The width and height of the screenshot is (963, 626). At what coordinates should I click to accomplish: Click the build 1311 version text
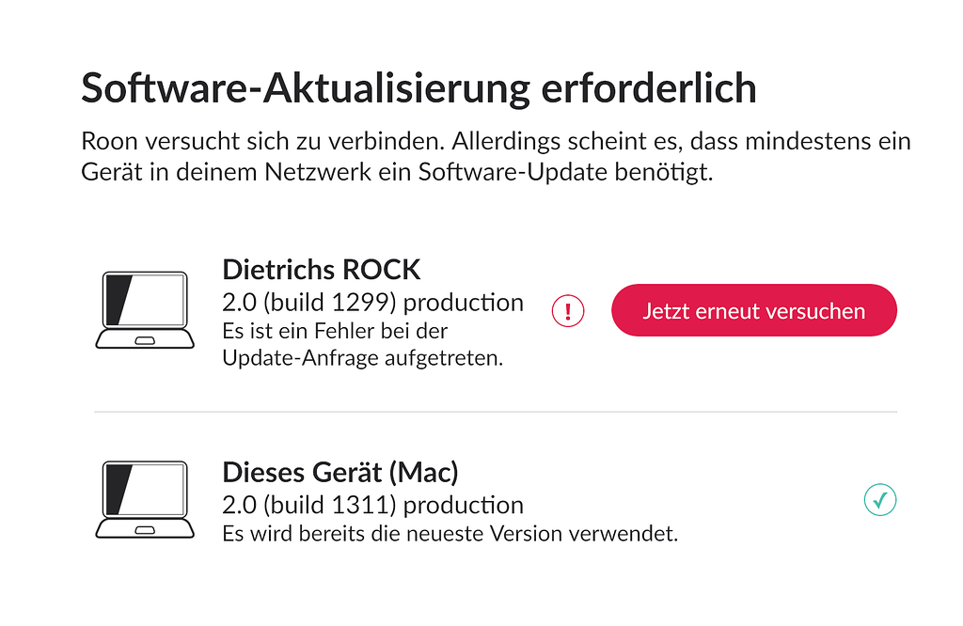point(372,505)
